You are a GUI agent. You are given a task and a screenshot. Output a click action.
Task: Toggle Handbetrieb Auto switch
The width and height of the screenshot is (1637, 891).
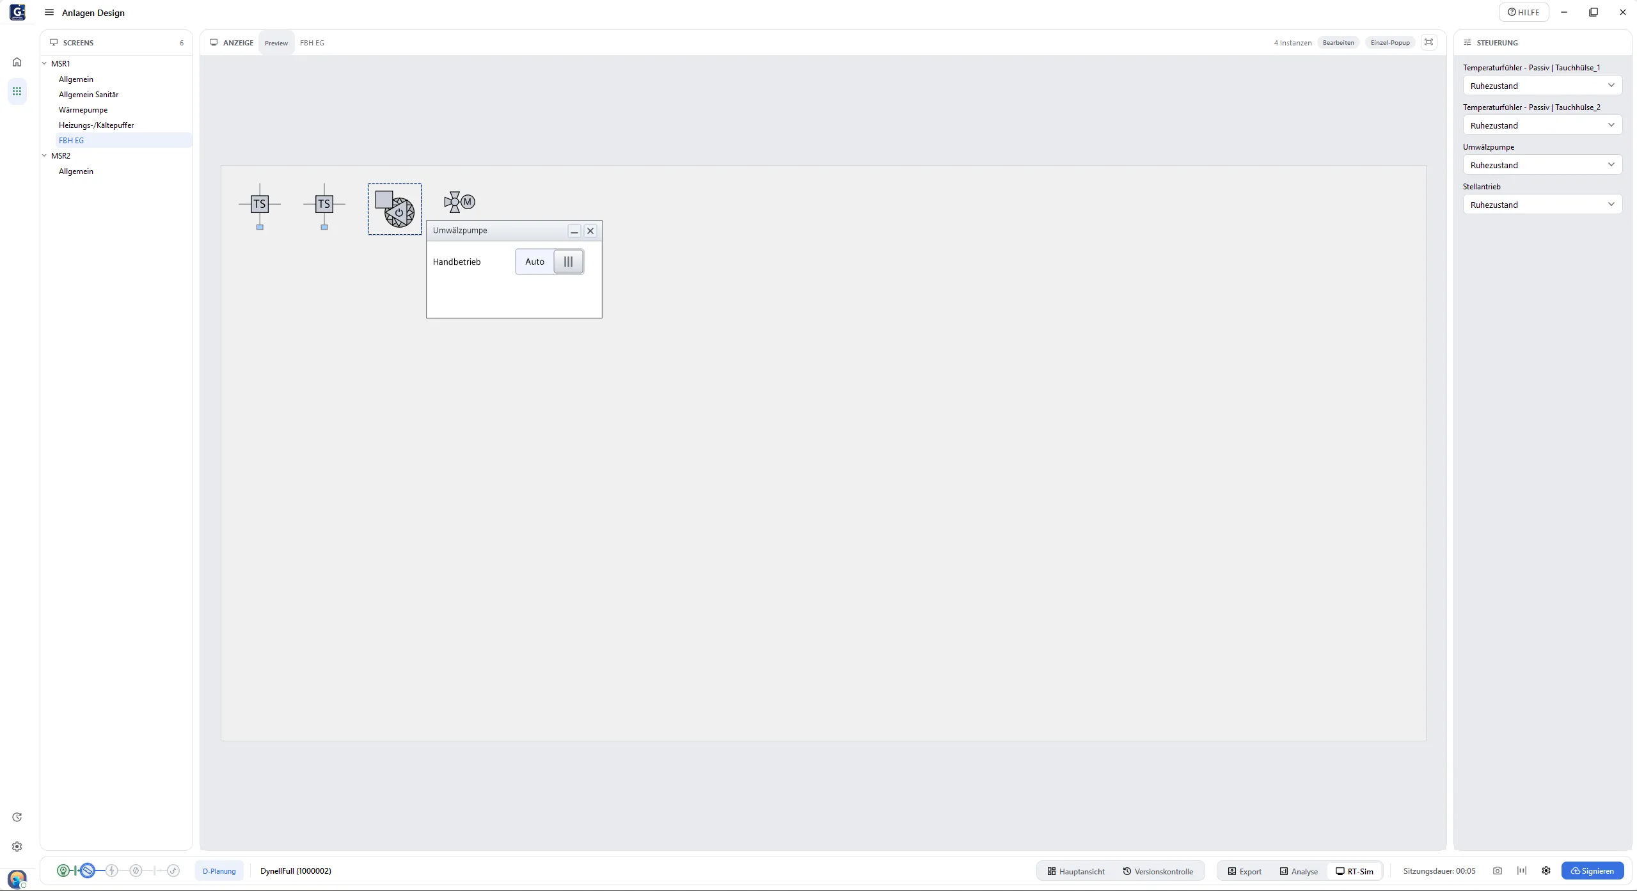pos(550,262)
